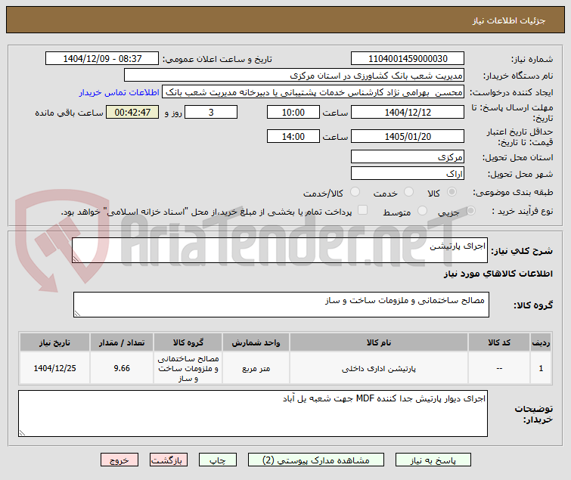571x480 pixels.
Task: Click the واحد شمارش column header
Action: pos(256,342)
